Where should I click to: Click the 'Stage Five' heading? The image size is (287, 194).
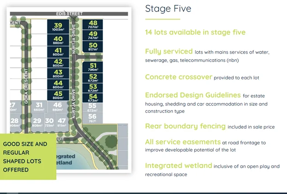coord(168,9)
